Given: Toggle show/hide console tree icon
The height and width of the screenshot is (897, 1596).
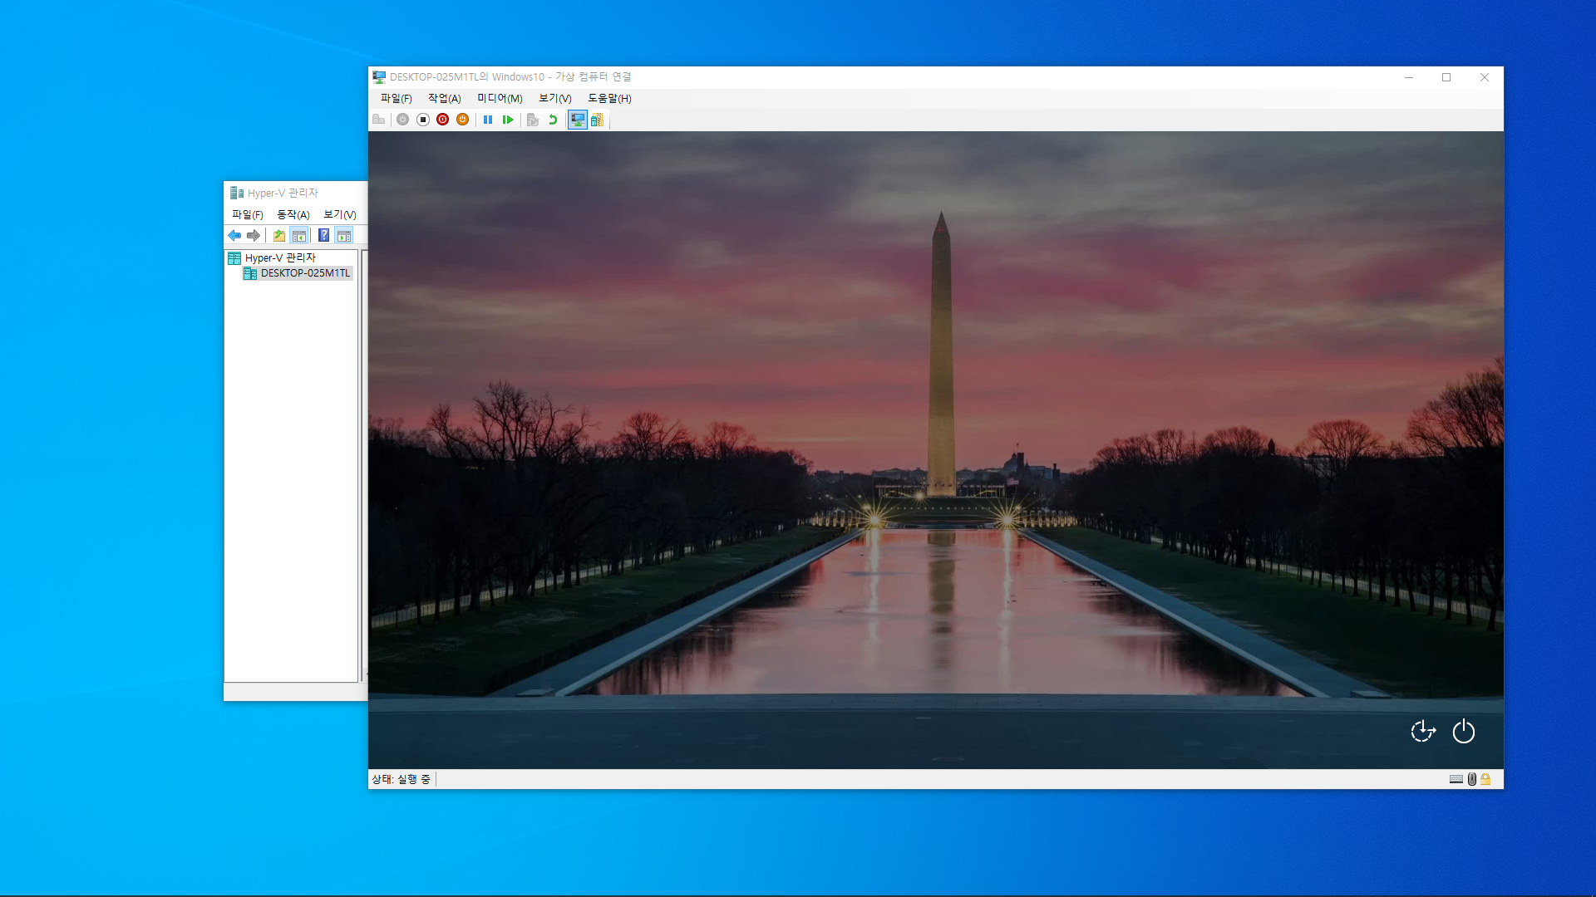Looking at the screenshot, I should (299, 236).
